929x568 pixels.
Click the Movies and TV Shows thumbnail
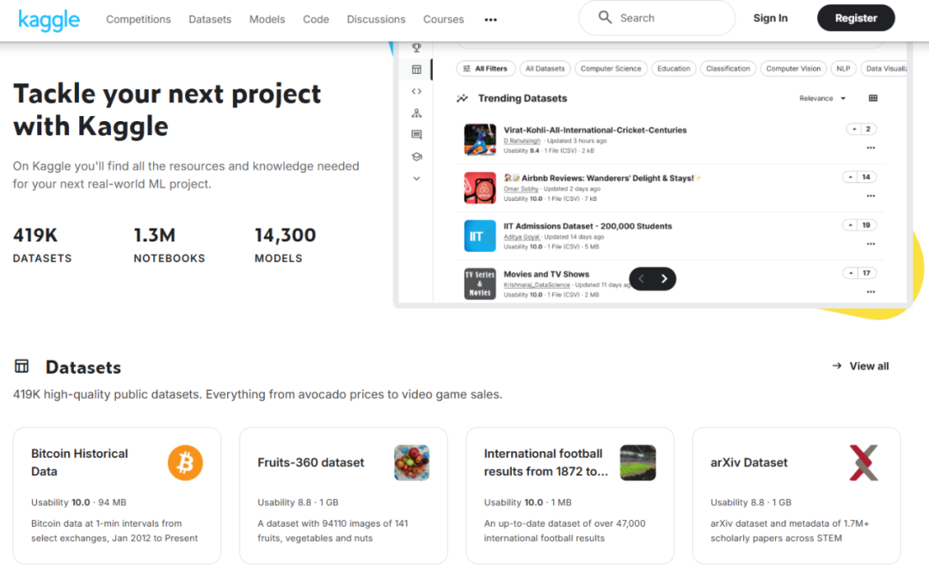pyautogui.click(x=480, y=284)
